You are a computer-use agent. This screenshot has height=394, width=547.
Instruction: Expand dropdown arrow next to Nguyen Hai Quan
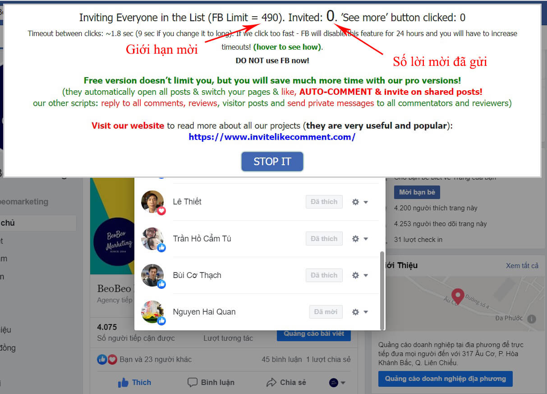(366, 312)
